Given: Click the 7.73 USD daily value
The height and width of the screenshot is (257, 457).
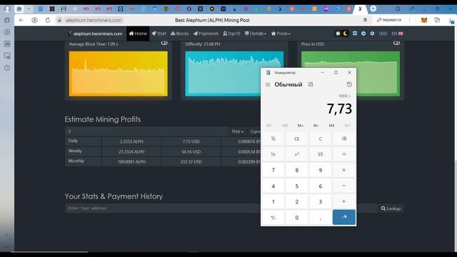Looking at the screenshot, I should pyautogui.click(x=191, y=141).
